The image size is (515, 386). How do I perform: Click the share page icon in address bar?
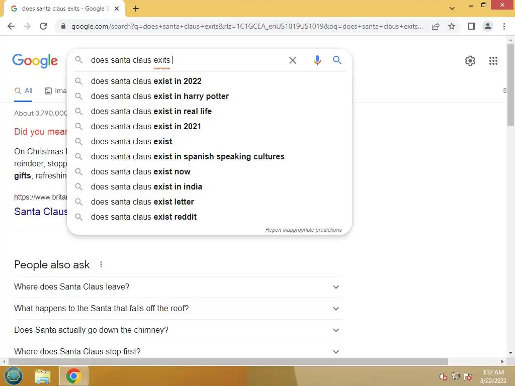pyautogui.click(x=436, y=26)
